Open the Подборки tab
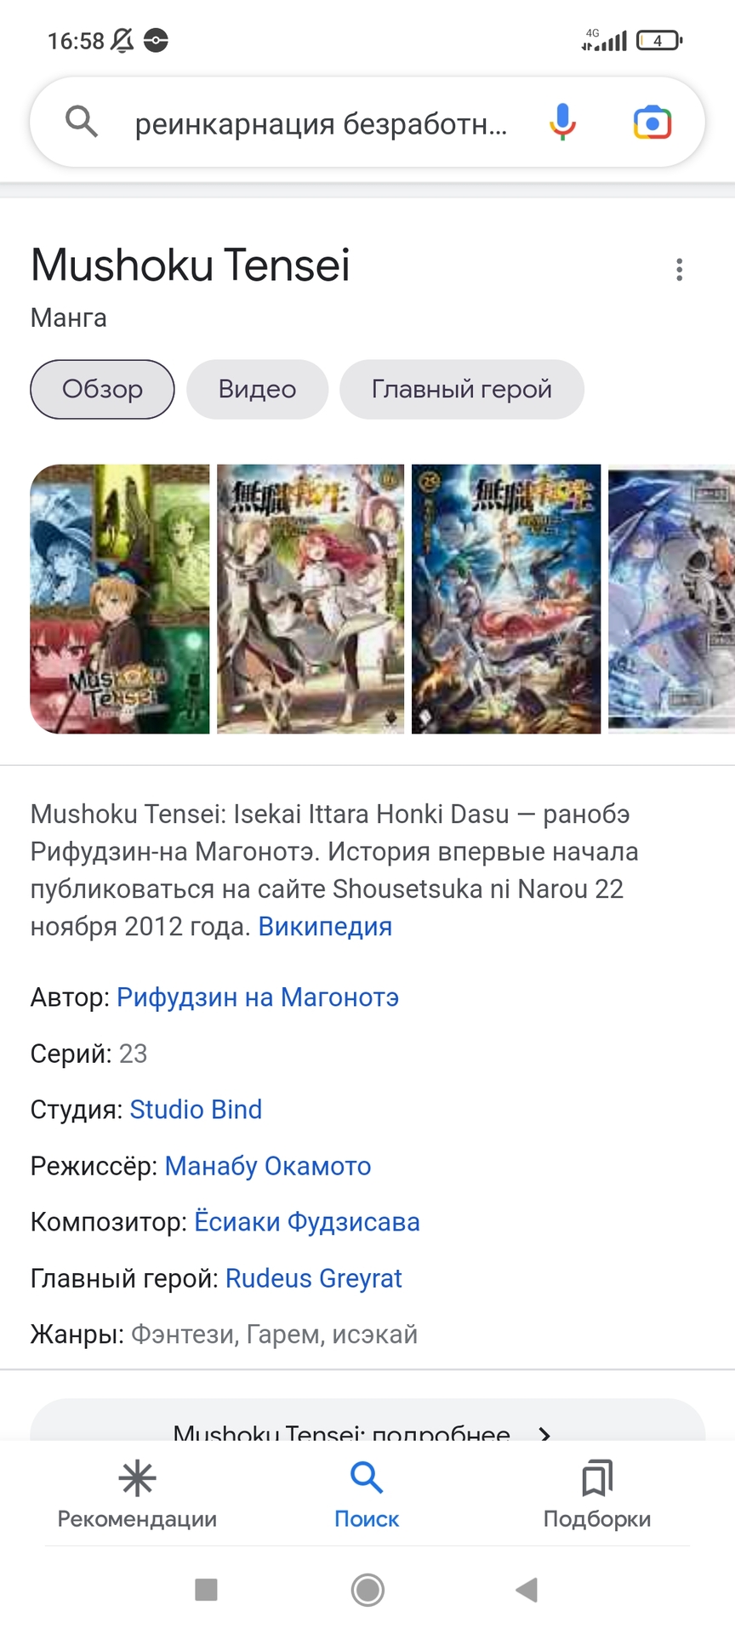 tap(597, 1494)
